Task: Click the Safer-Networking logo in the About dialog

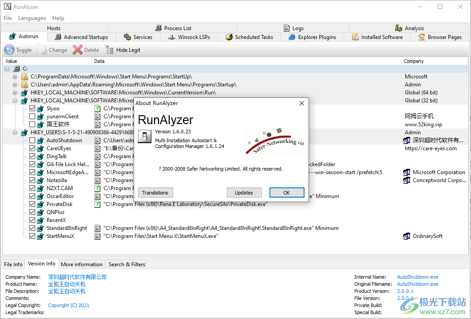Action: (274, 141)
